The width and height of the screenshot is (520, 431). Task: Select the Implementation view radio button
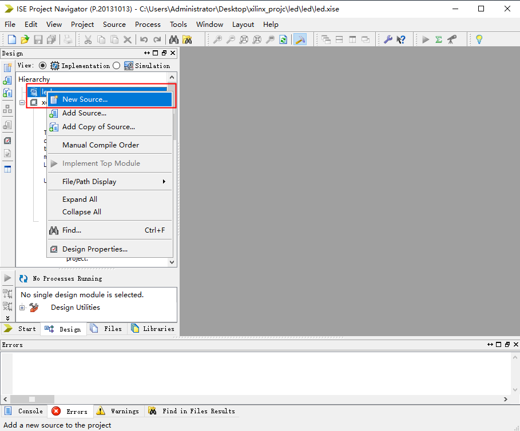point(42,66)
